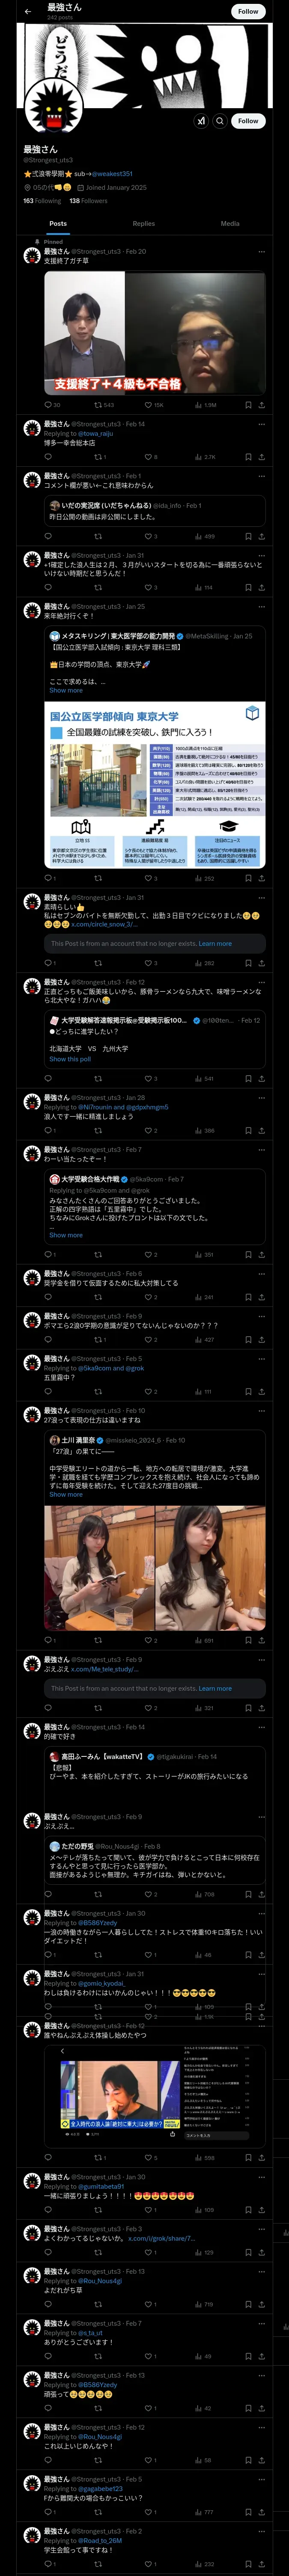Expand "Show more" in メタスキリング quoted post
Viewport: 289px width, 2576px height.
point(66,690)
